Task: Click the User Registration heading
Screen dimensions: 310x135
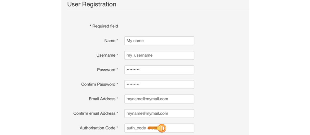Action: pos(92,4)
